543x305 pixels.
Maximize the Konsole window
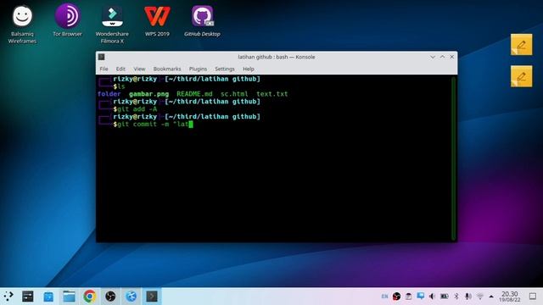click(x=442, y=57)
